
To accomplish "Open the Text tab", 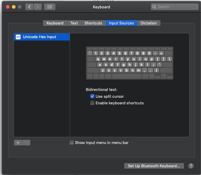I will pos(74,23).
